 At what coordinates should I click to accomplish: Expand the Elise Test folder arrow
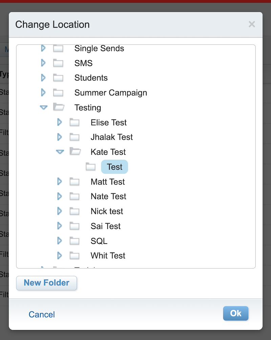(60, 122)
